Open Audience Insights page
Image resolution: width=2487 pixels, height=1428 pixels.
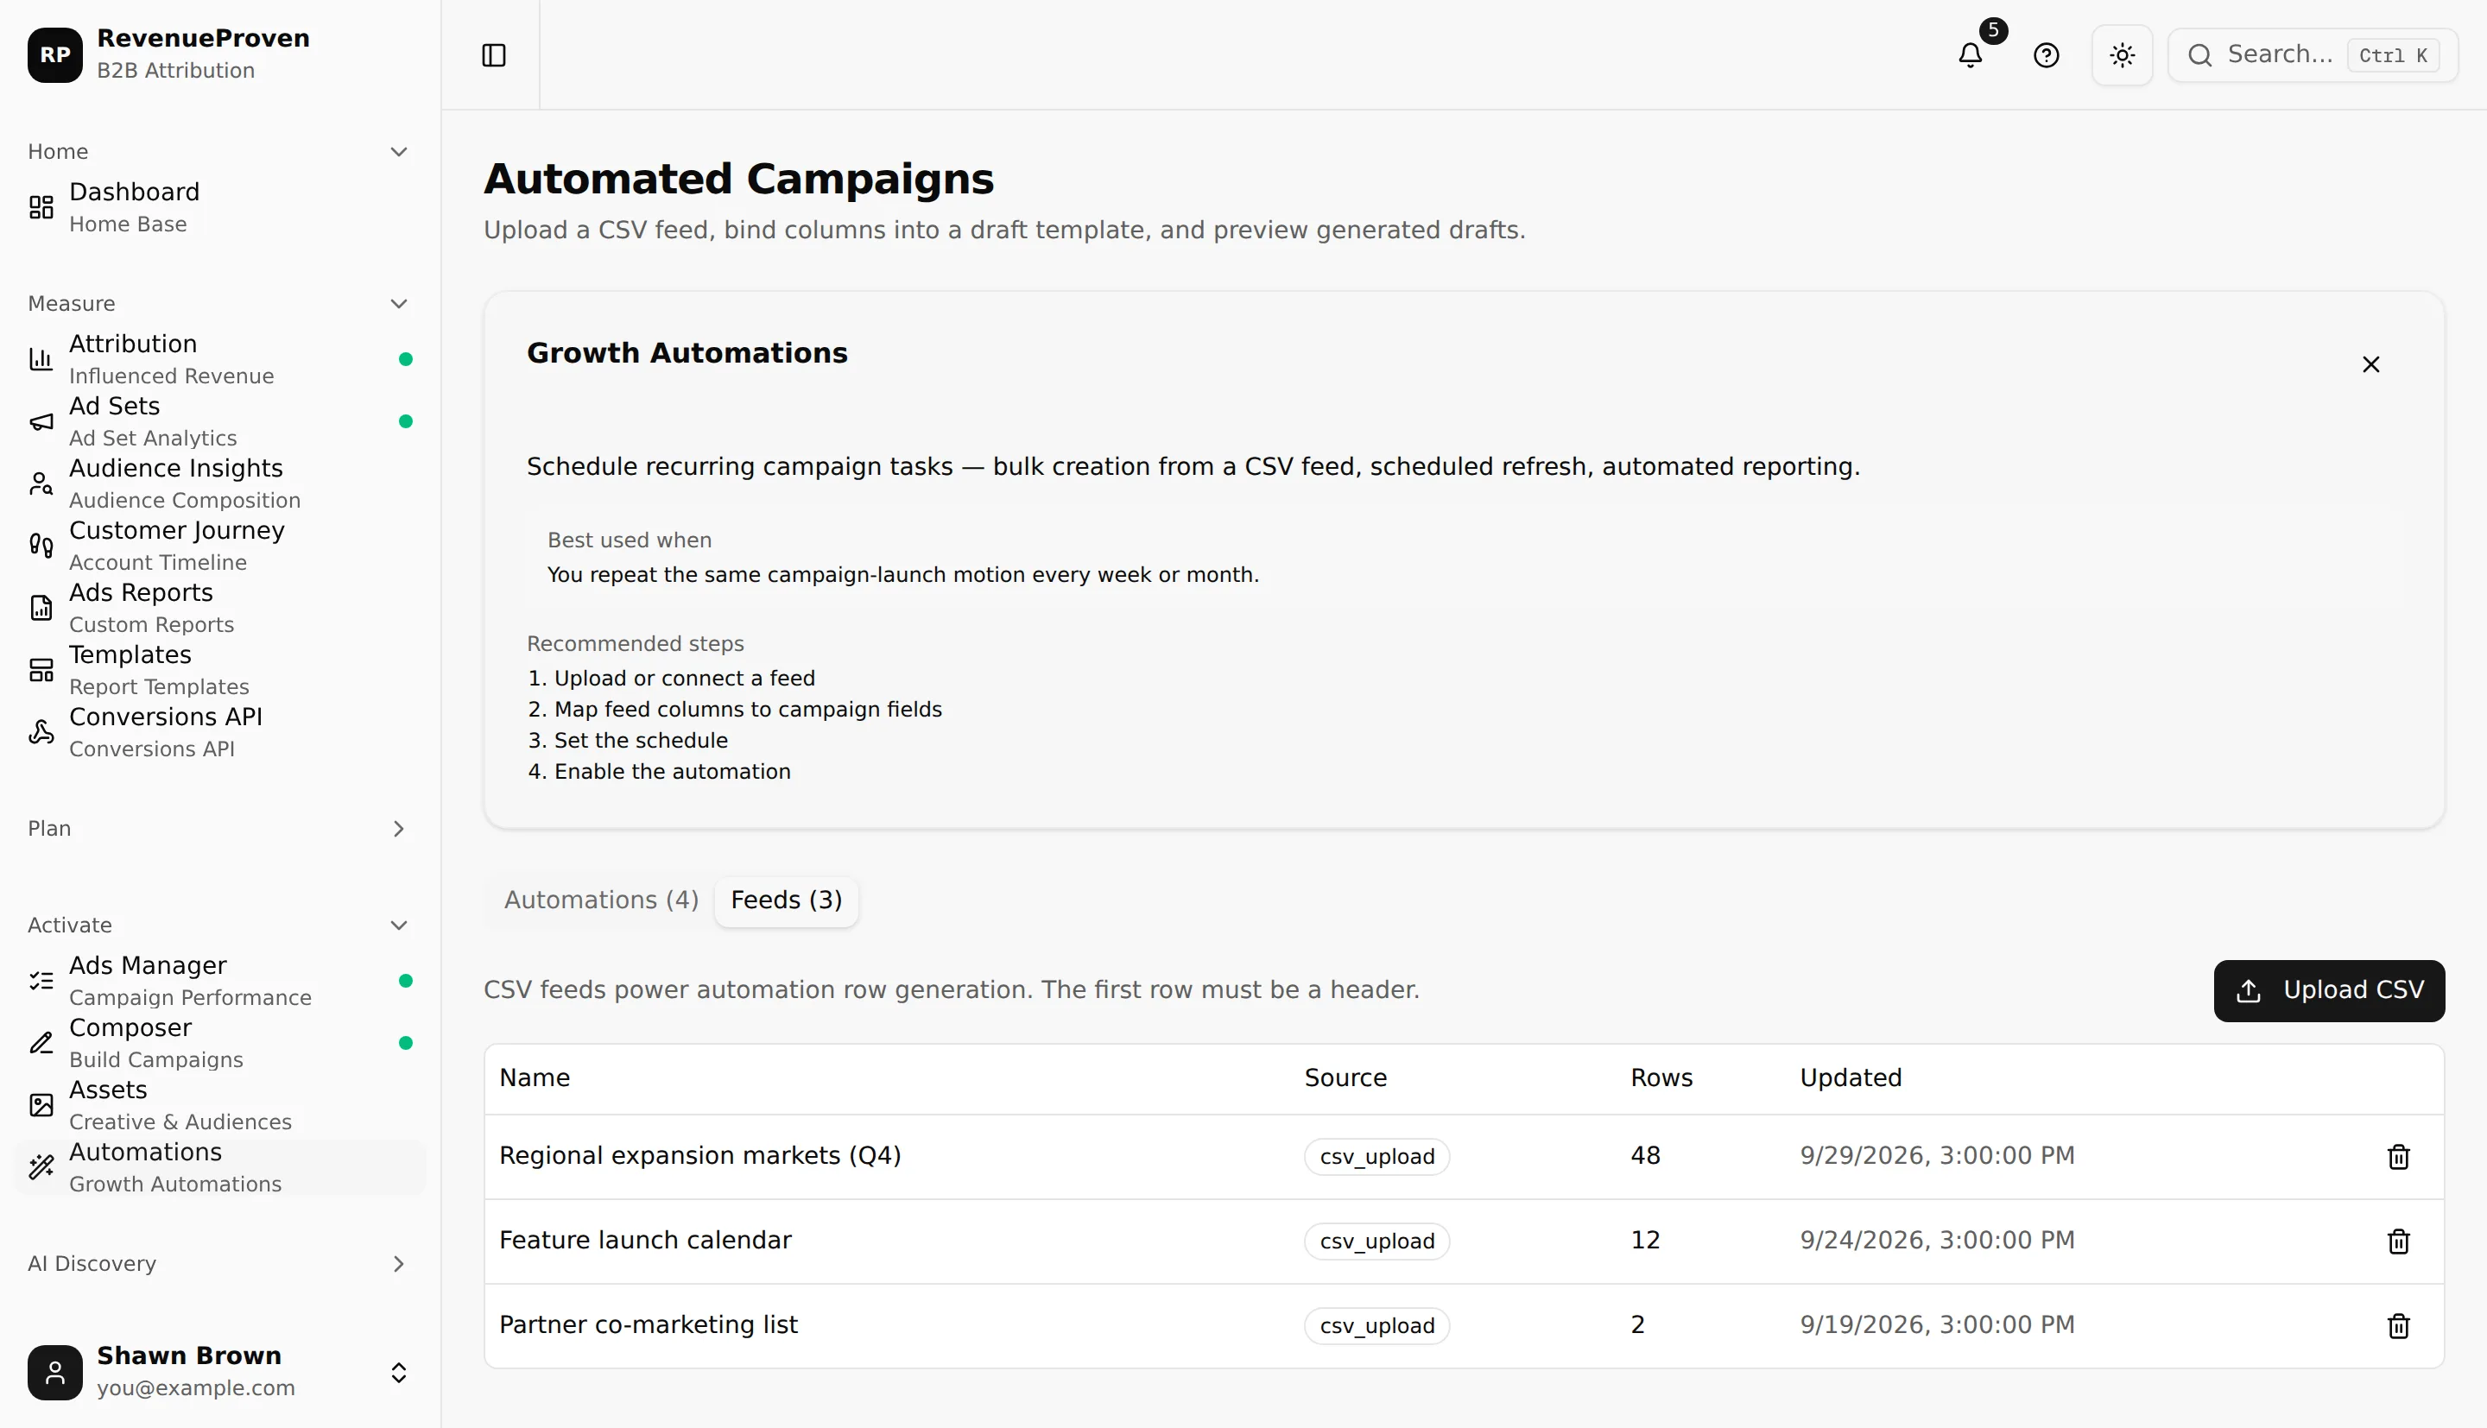click(x=219, y=483)
